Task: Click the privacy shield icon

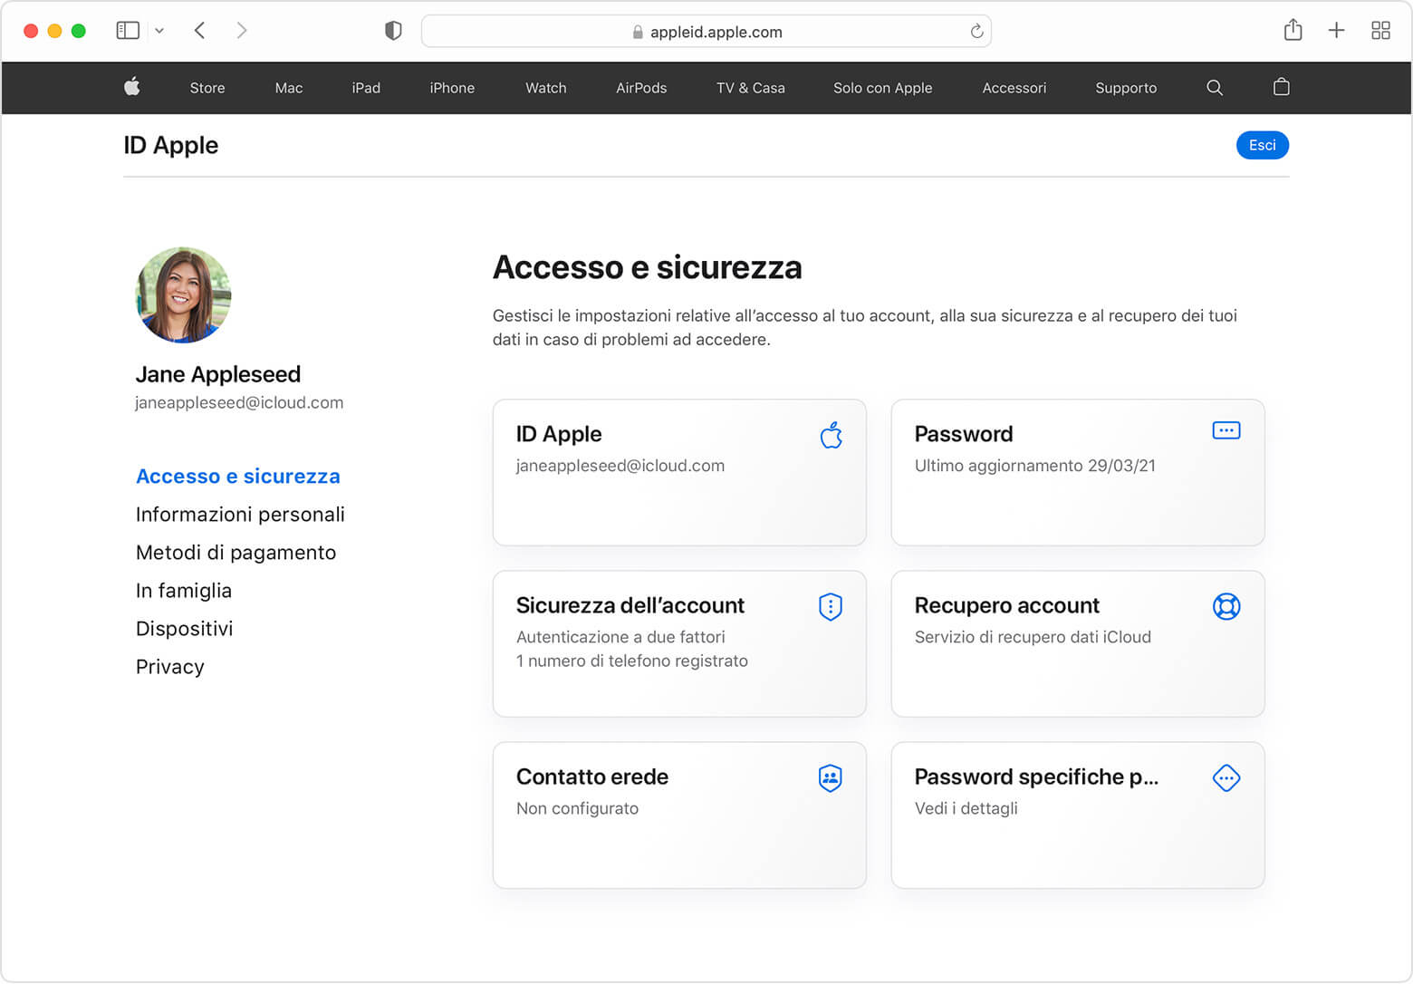Action: (393, 31)
